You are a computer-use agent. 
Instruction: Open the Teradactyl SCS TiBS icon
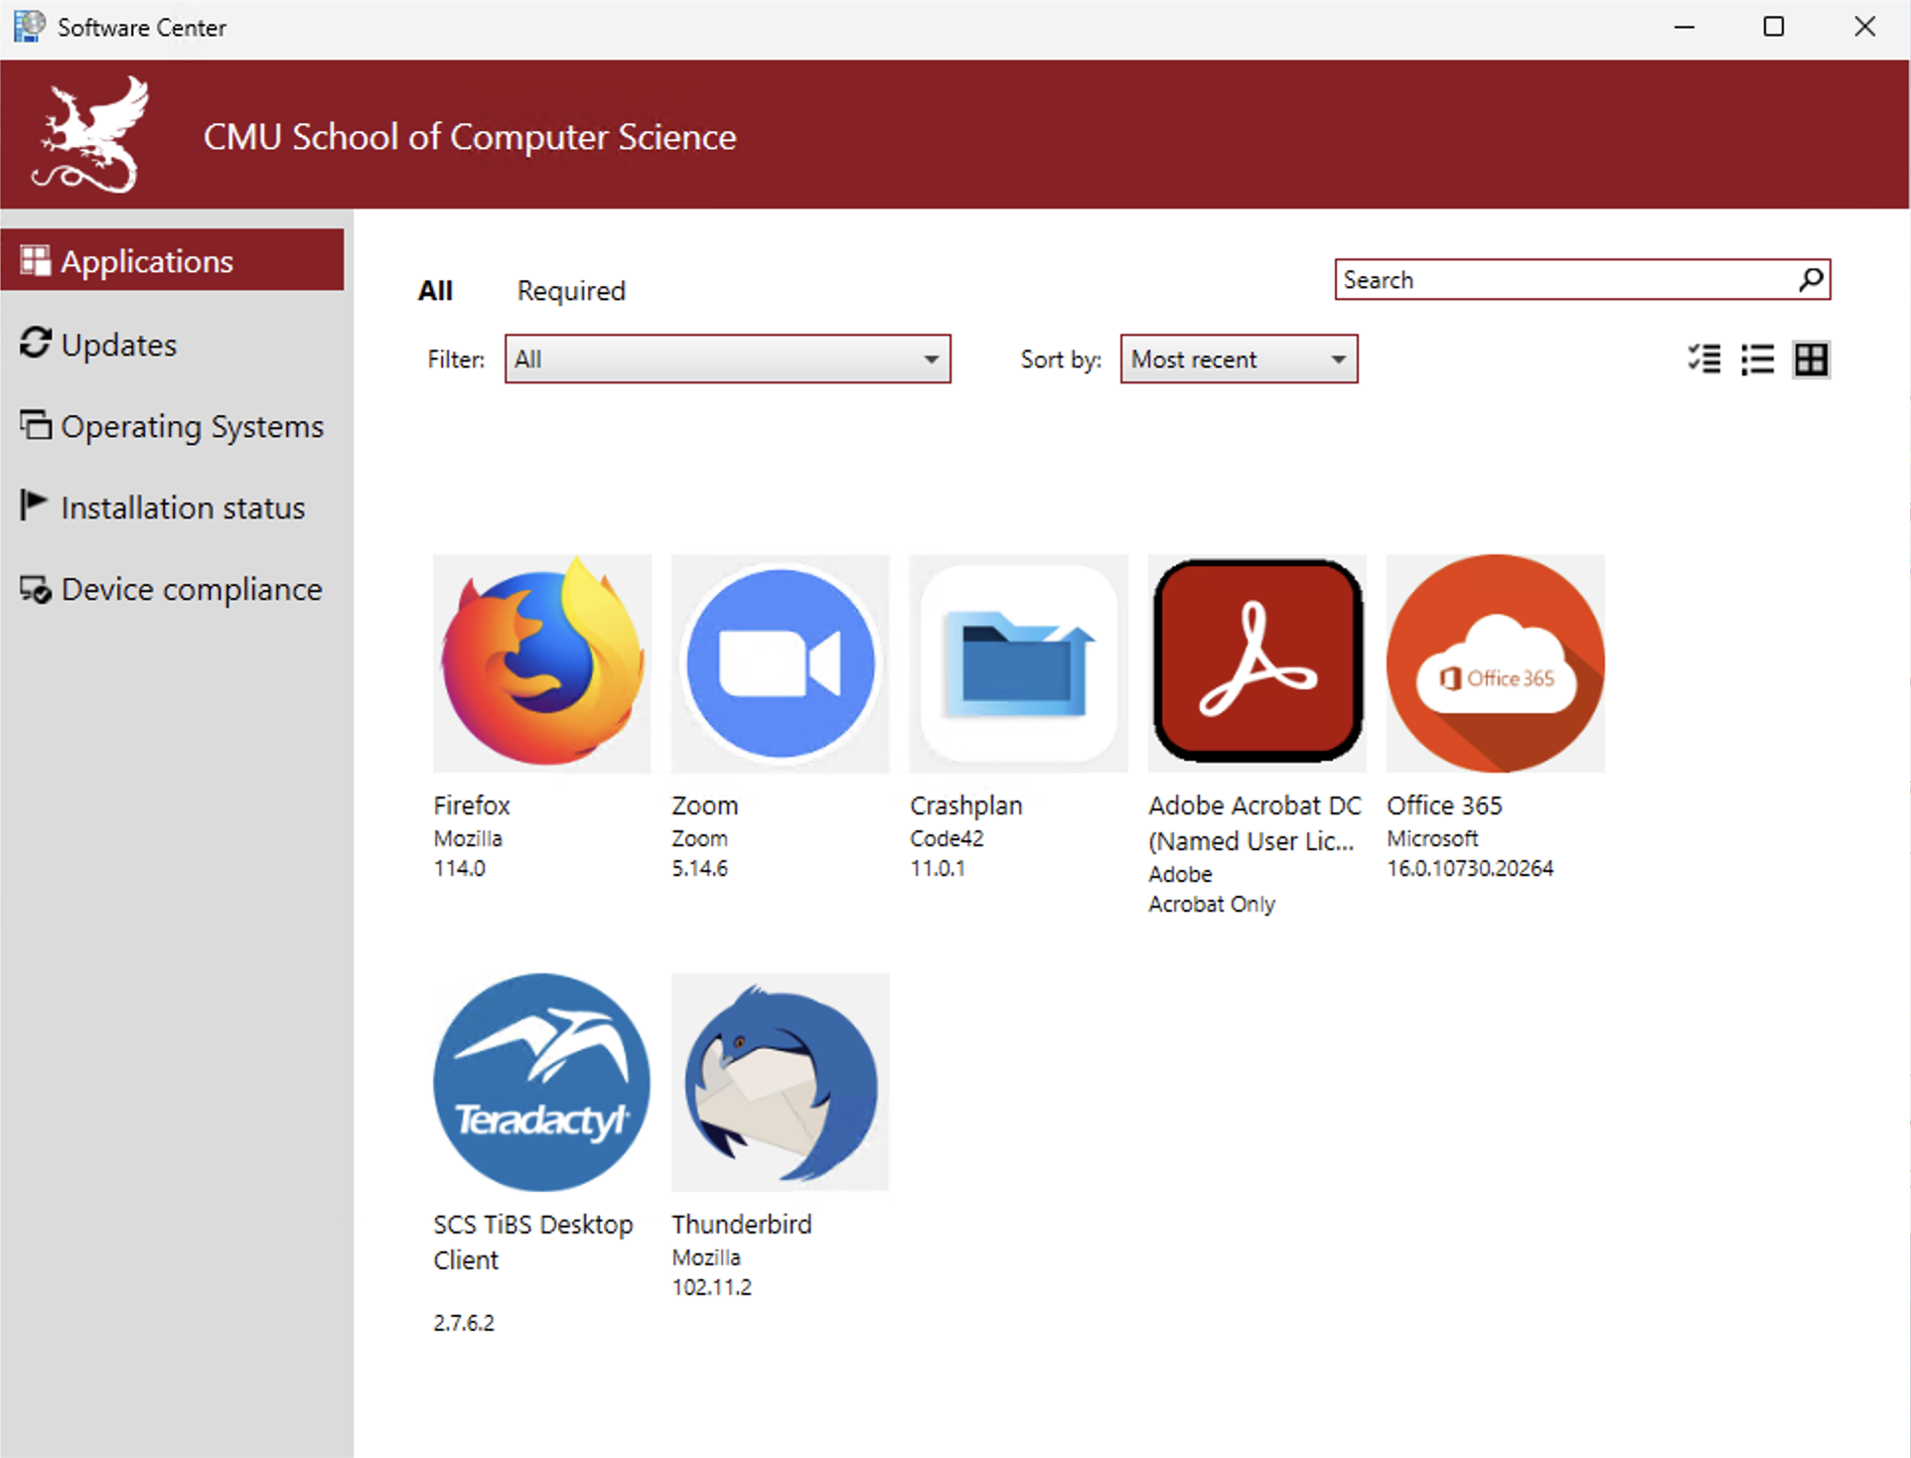pos(542,1083)
